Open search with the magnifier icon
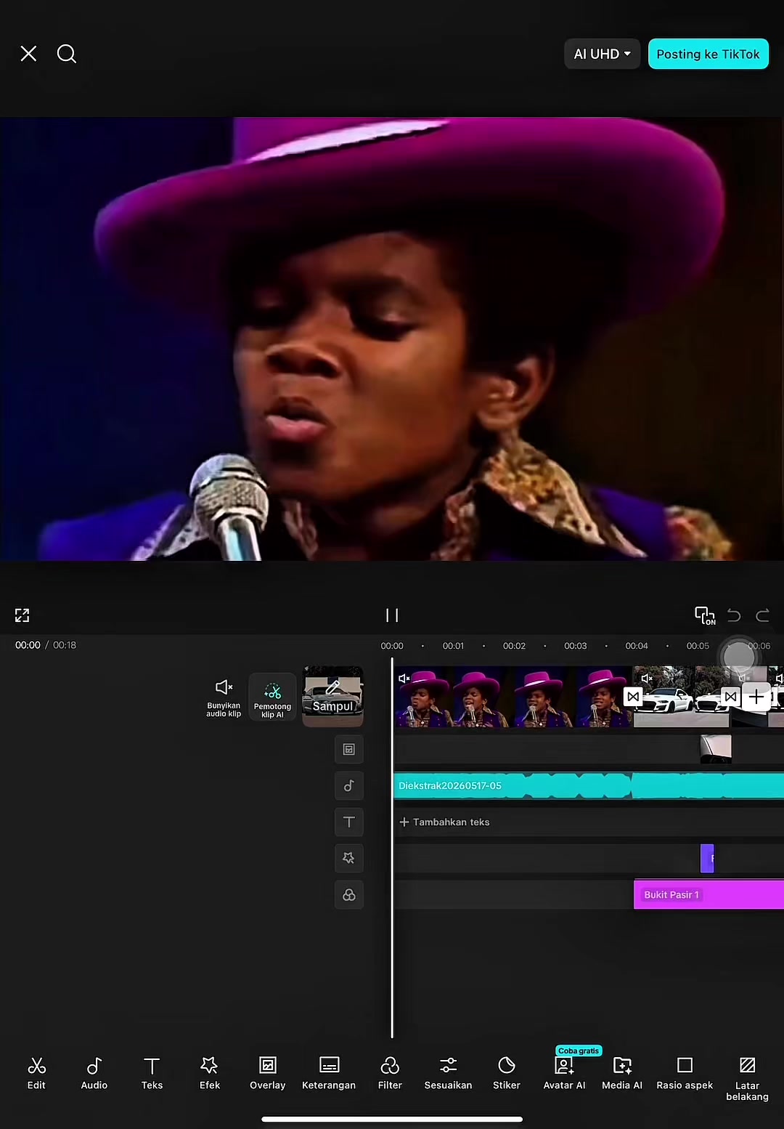784x1129 pixels. coord(67,54)
